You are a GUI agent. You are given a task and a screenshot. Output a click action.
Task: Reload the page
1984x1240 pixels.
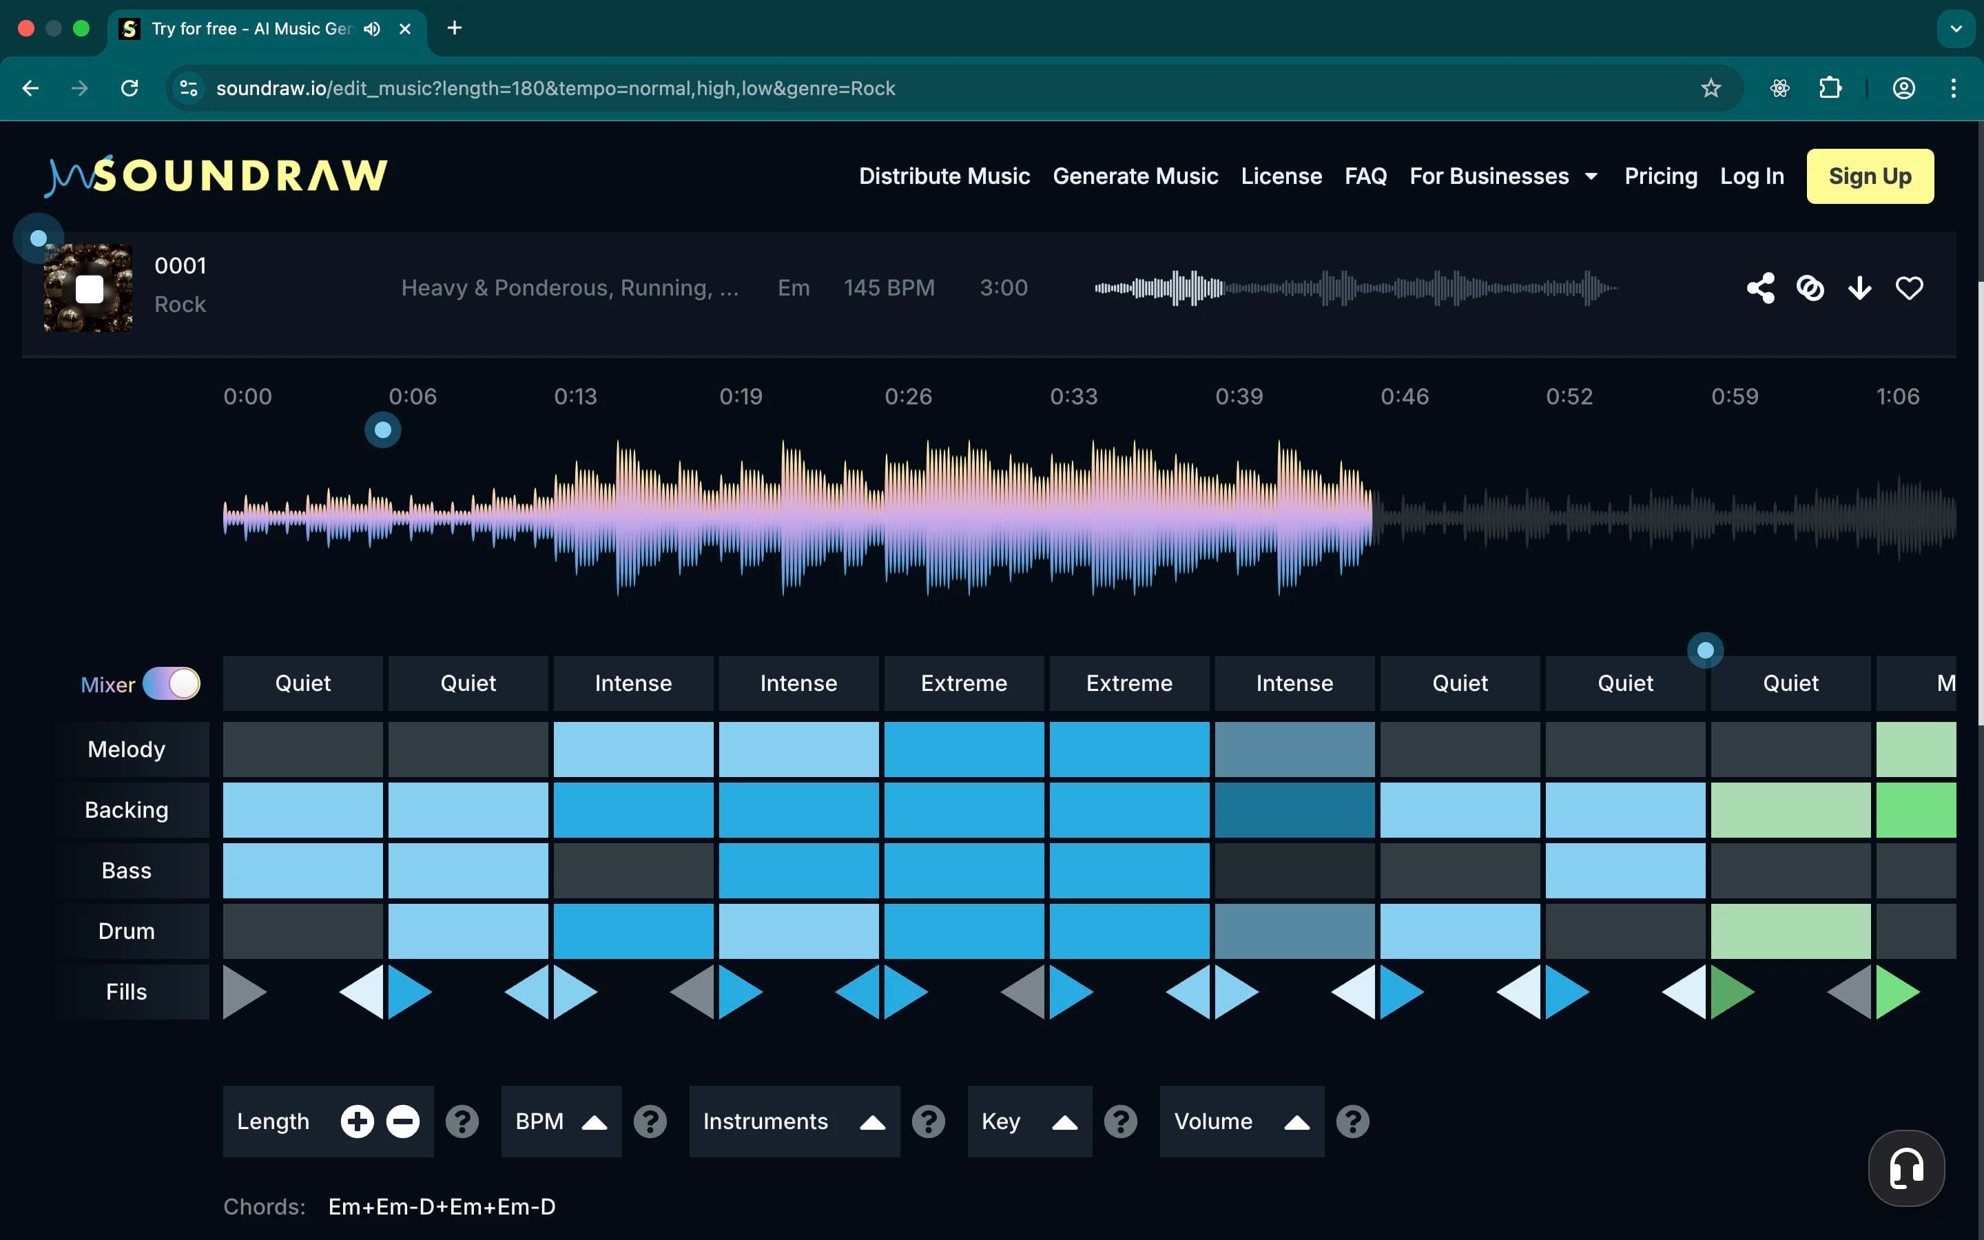pos(130,87)
